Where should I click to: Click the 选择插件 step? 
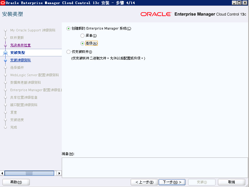click(17, 68)
